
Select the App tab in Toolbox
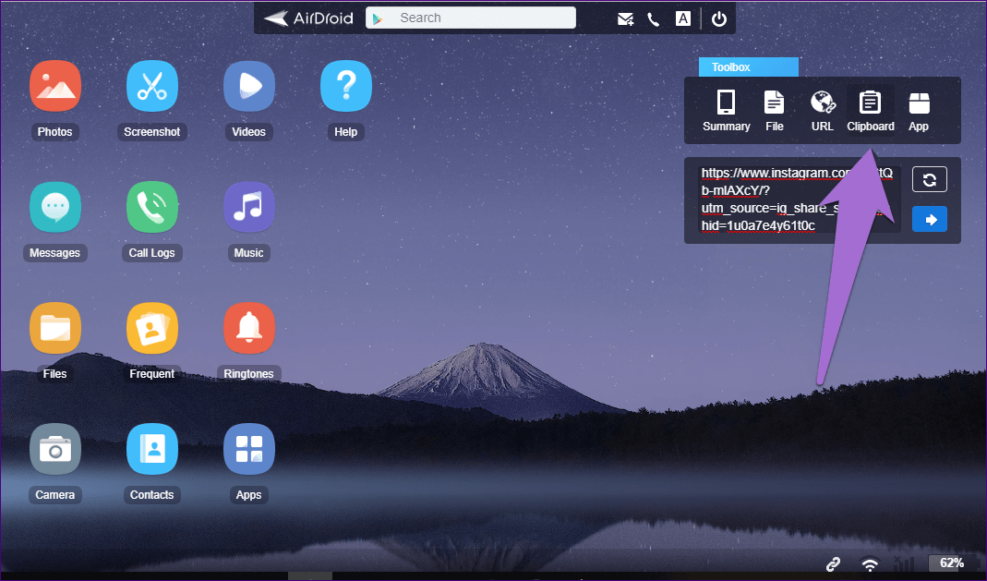918,110
